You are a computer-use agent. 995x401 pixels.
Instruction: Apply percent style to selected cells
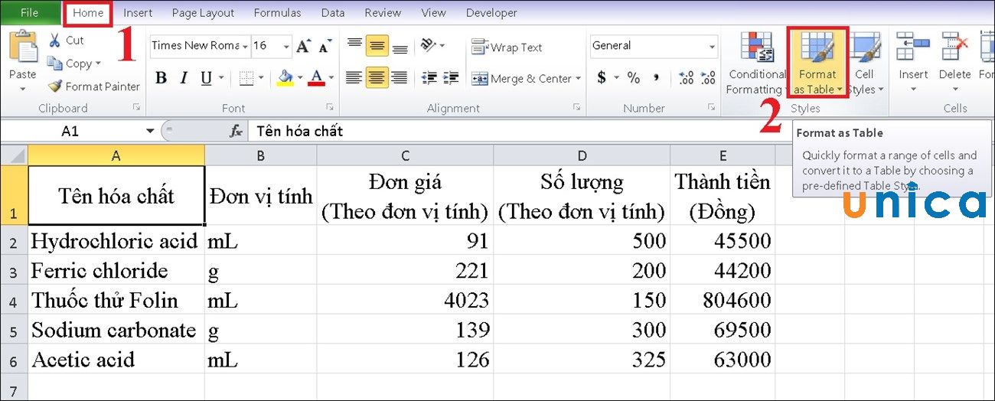coord(633,78)
